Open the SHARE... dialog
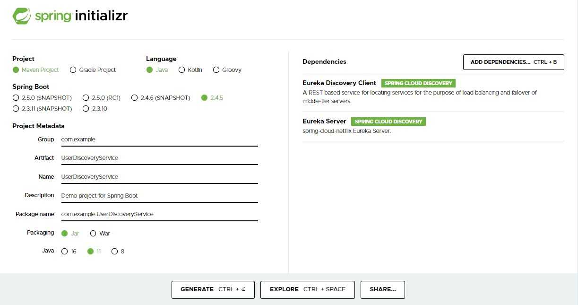The image size is (578, 305). [383, 289]
